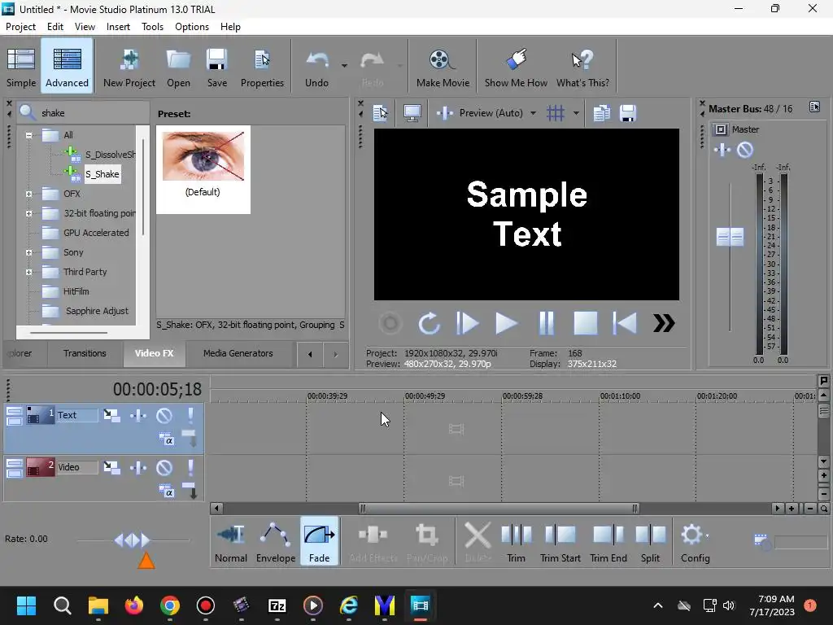The image size is (833, 625).
Task: Select the Envelope edit tool
Action: click(x=275, y=542)
